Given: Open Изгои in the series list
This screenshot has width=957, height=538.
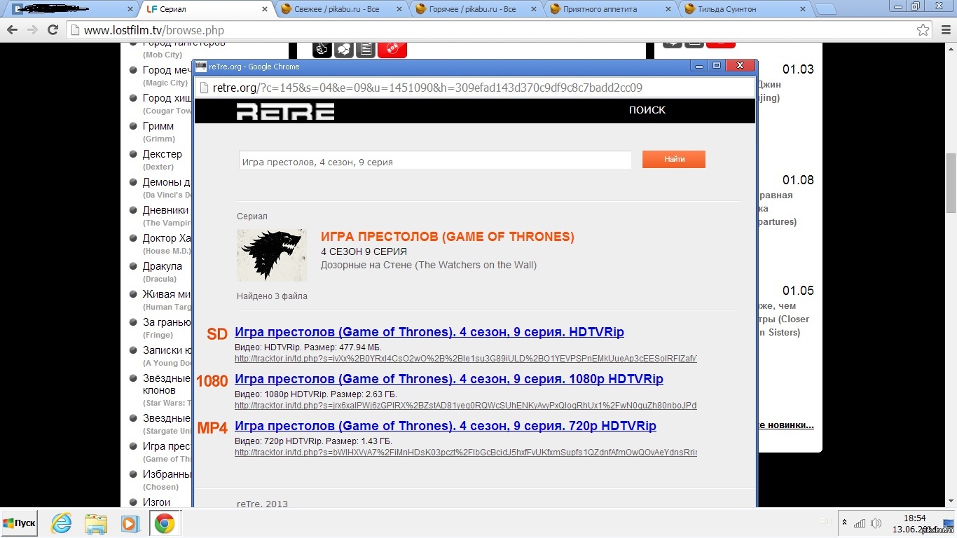Looking at the screenshot, I should (156, 502).
